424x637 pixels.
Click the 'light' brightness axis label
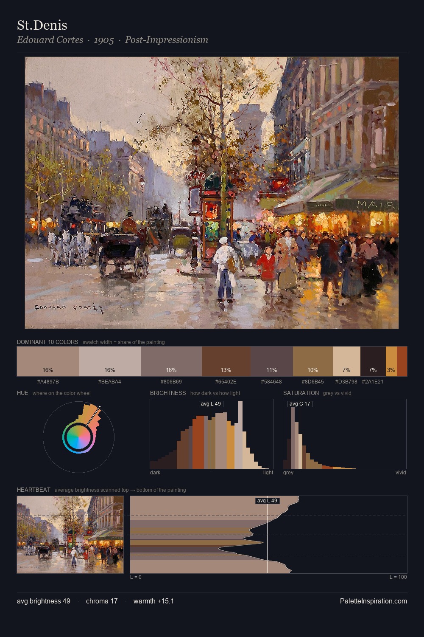[x=268, y=472]
